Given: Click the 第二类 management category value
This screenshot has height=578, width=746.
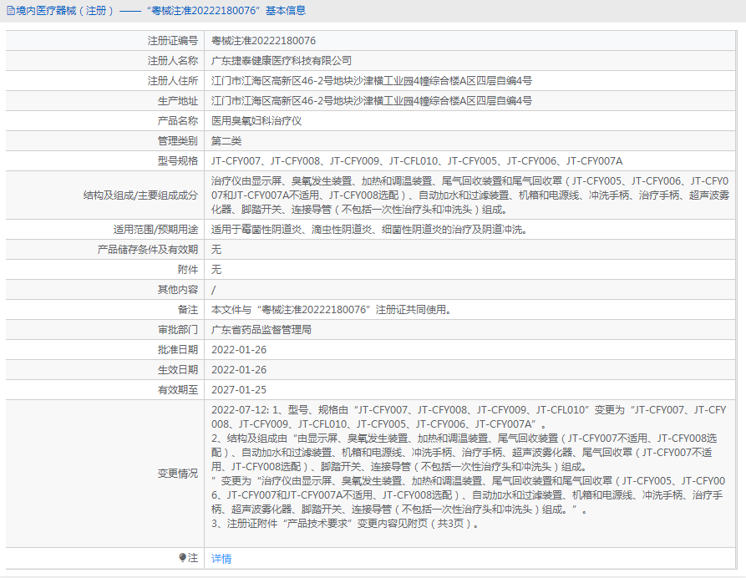Looking at the screenshot, I should click(226, 140).
